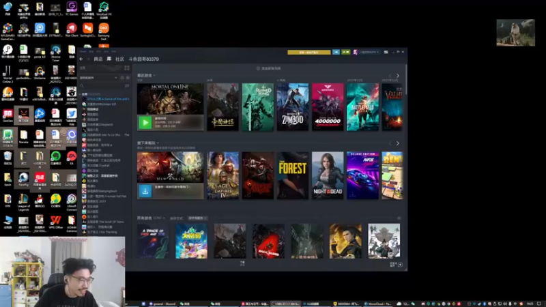Click the green friends button in Steam header
546x307 pixels.
[x=345, y=53]
